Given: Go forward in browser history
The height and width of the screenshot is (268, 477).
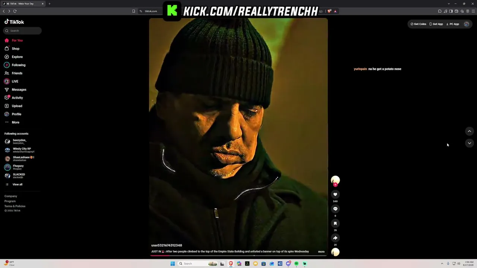Looking at the screenshot, I should click(9, 11).
